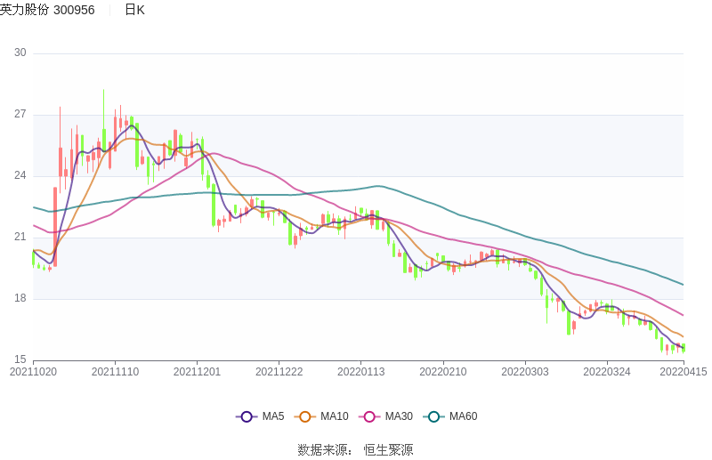The height and width of the screenshot is (460, 712).
Task: Click the purple MA5 legend circle marker
Action: pos(247,416)
